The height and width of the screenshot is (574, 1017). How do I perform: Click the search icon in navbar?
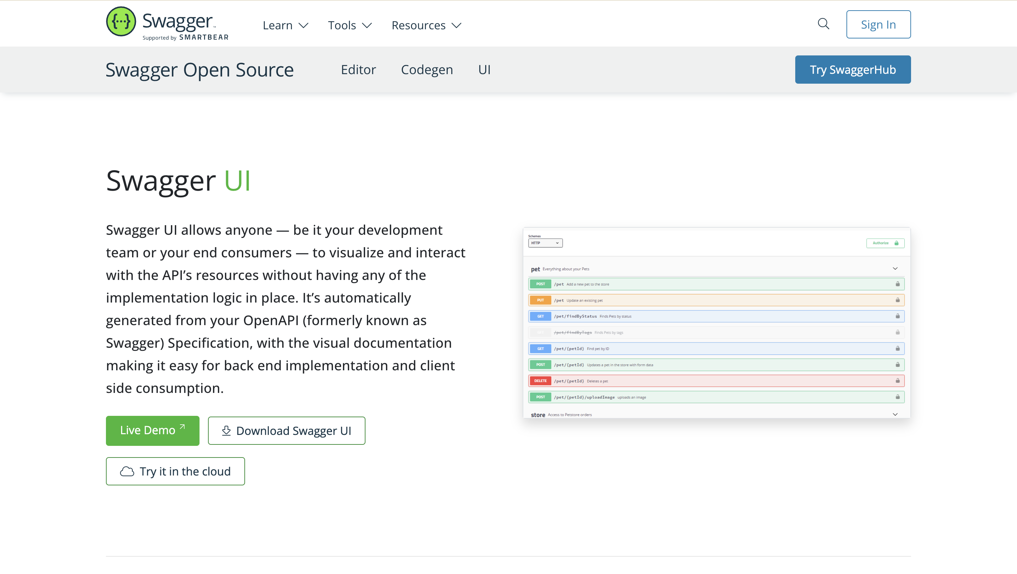click(823, 24)
